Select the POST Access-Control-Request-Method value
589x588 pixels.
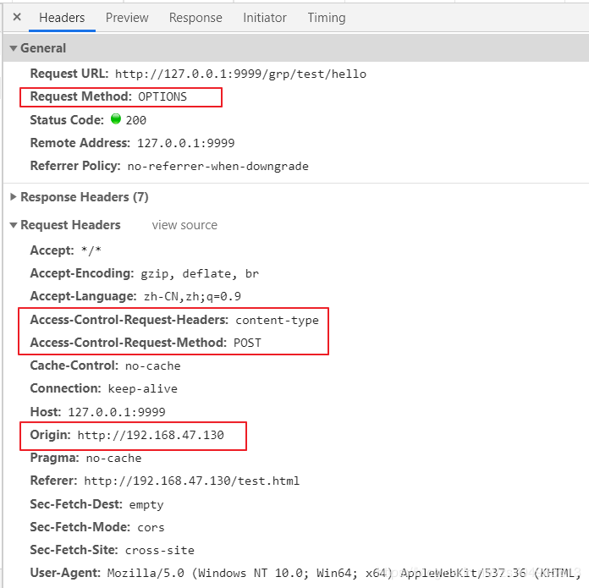pyautogui.click(x=247, y=343)
